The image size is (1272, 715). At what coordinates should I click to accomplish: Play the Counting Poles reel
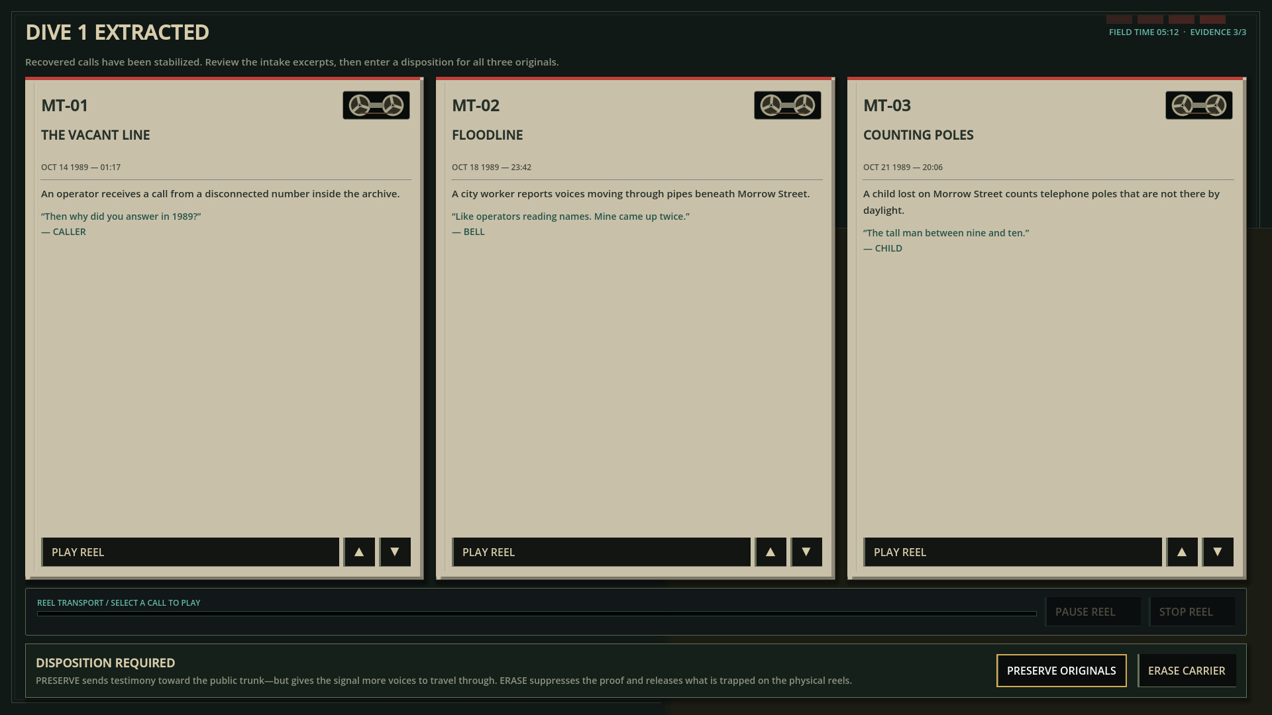[1012, 552]
